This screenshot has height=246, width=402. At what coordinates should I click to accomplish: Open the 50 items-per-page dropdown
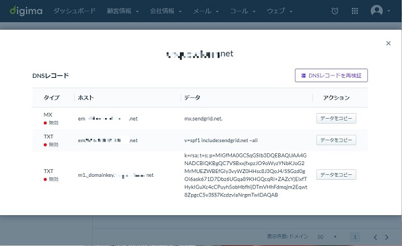pos(327,237)
